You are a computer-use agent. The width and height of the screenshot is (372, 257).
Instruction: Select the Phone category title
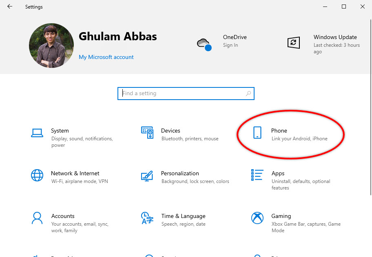pos(279,131)
